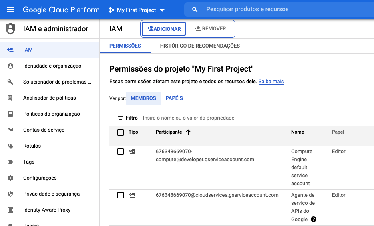Image resolution: width=374 pixels, height=226 pixels.
Task: Click Editor role in Compute Engine row
Action: coord(339,152)
